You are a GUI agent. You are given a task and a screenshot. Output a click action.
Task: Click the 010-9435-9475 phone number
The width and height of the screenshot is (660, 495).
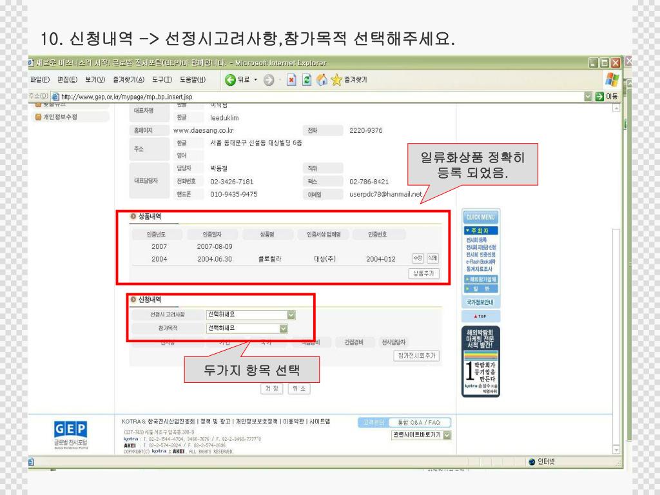(233, 194)
